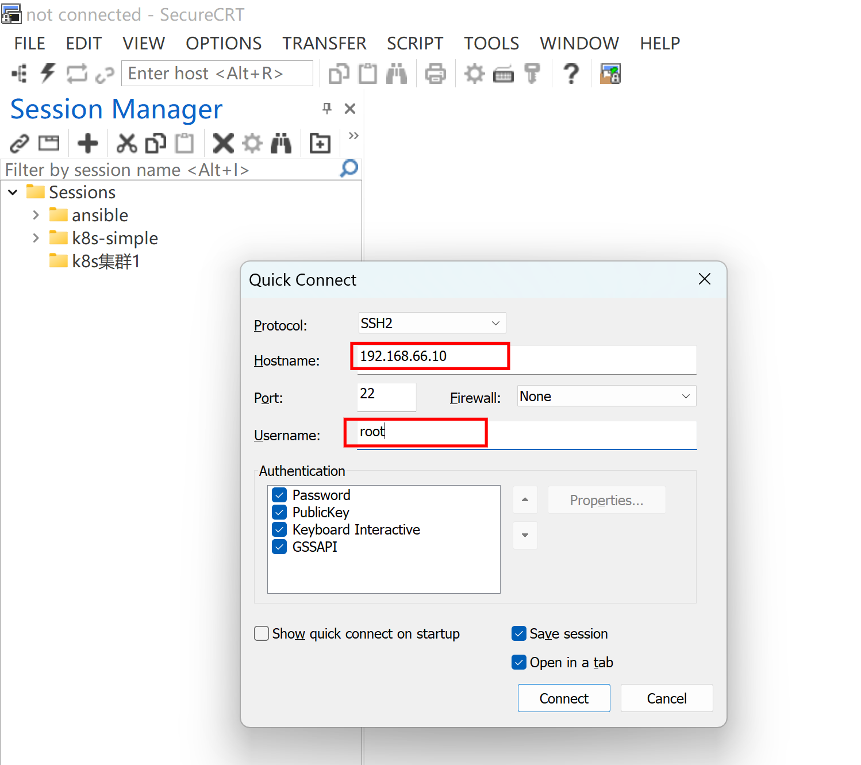Click the delete session X icon
The width and height of the screenshot is (861, 765).
click(223, 143)
